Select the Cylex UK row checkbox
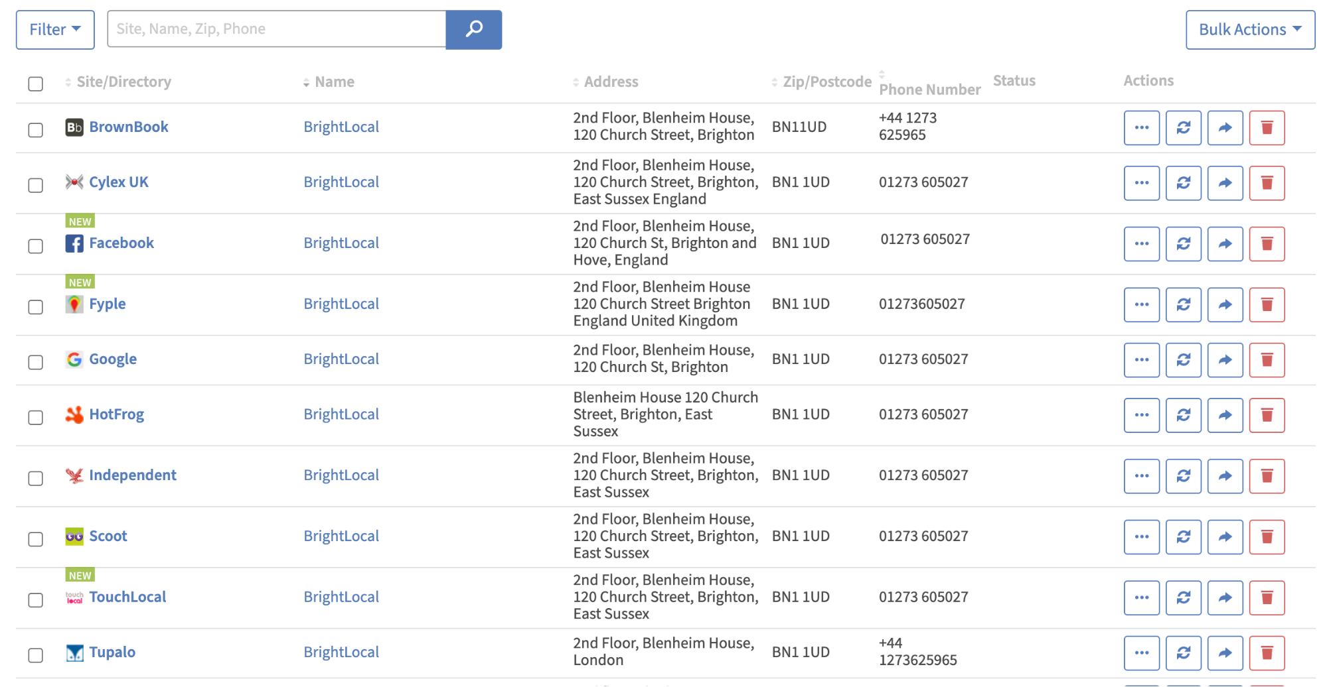 tap(35, 186)
